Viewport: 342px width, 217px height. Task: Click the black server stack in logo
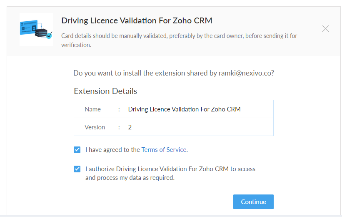point(41,33)
